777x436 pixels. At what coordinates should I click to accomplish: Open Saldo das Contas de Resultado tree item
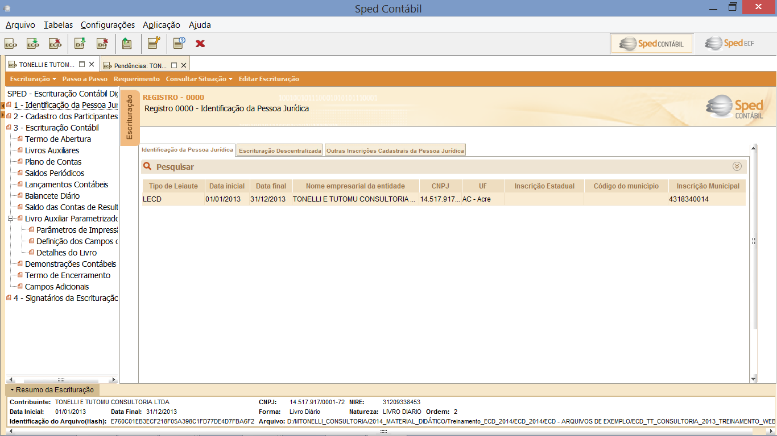71,207
